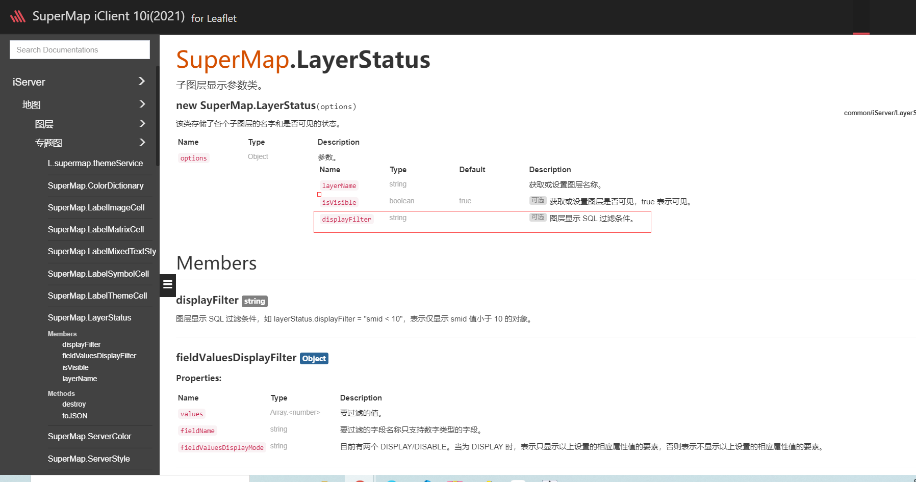Click the SuperMap logo icon in header
916x482 pixels.
[x=18, y=17]
